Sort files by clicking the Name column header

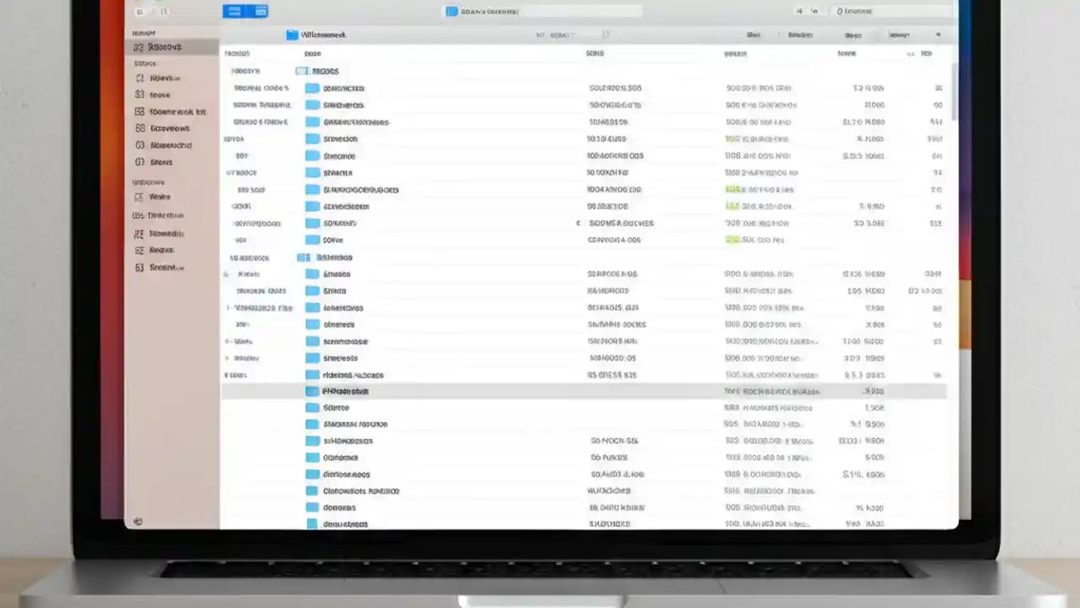pyautogui.click(x=313, y=53)
